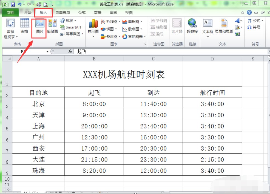The height and width of the screenshot is (194, 270).
Task: Open Clip Art (剪贴画) pane
Action: pos(52,27)
